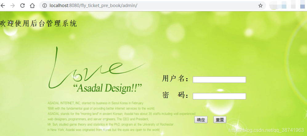Click the 用户名 username input field
307x136 pixels.
(x=219, y=80)
